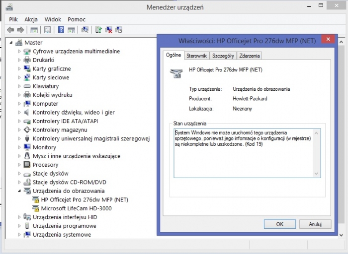
Task: Click the HP Officejet warning device icon
Action: pyautogui.click(x=35, y=199)
